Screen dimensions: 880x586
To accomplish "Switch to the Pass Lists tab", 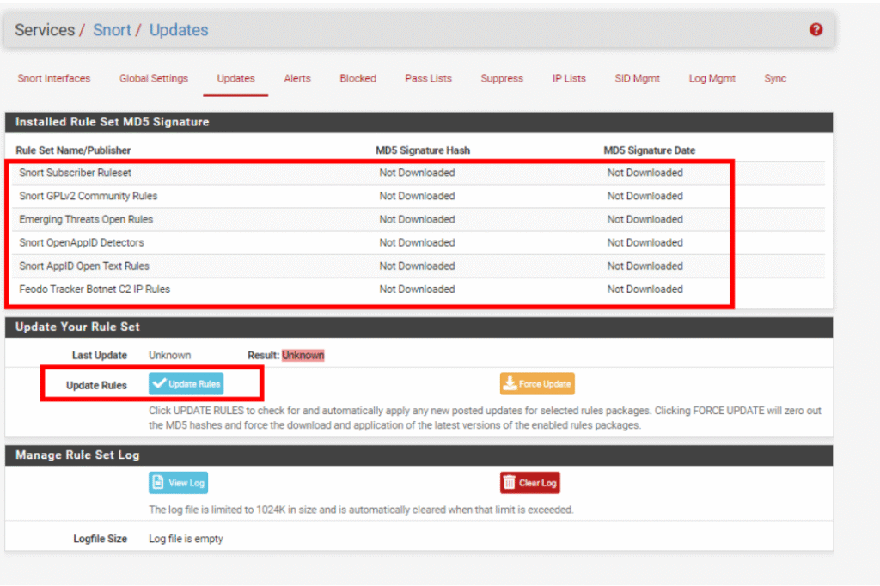I will (x=428, y=78).
